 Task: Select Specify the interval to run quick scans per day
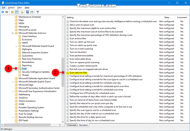click(x=91, y=103)
